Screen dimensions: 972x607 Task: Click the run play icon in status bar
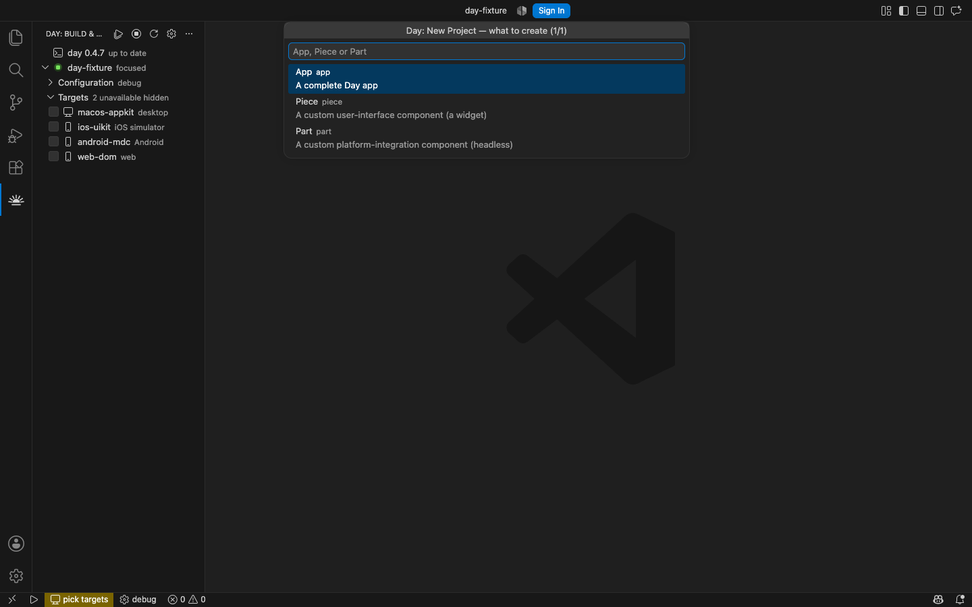(x=34, y=600)
